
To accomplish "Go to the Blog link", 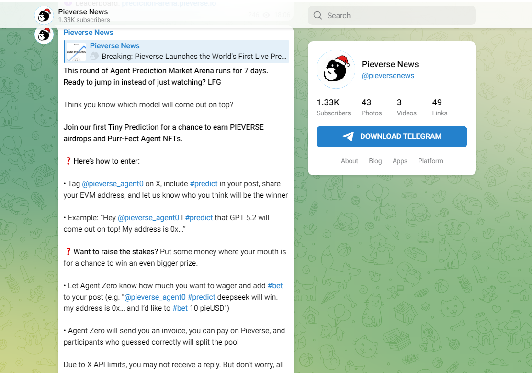I will [x=375, y=161].
